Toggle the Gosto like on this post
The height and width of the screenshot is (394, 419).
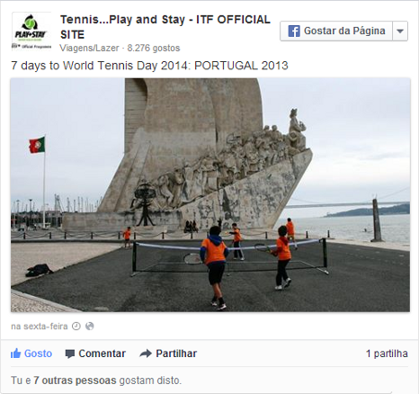pyautogui.click(x=31, y=354)
